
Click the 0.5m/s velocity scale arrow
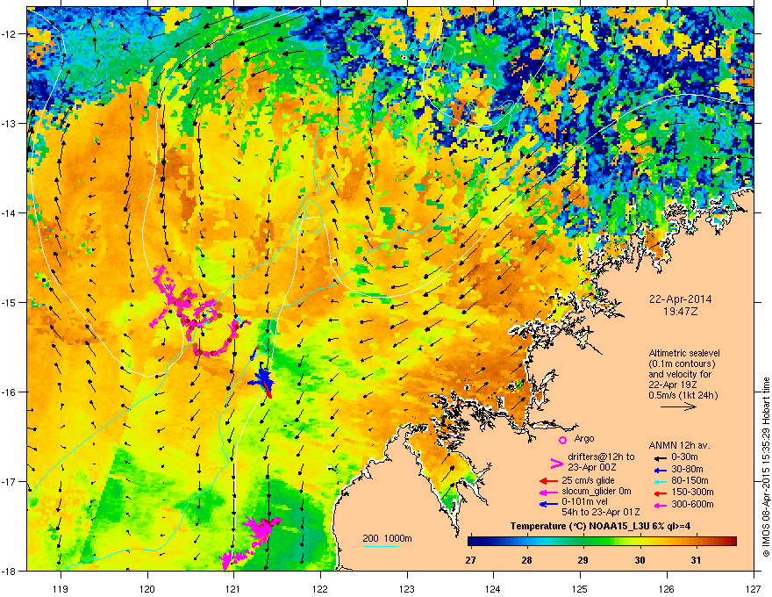(x=678, y=406)
